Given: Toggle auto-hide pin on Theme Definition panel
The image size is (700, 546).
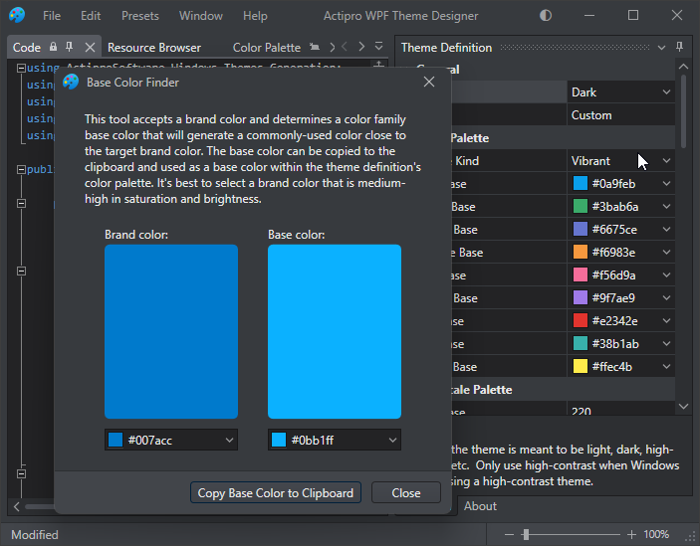Looking at the screenshot, I should pyautogui.click(x=679, y=47).
